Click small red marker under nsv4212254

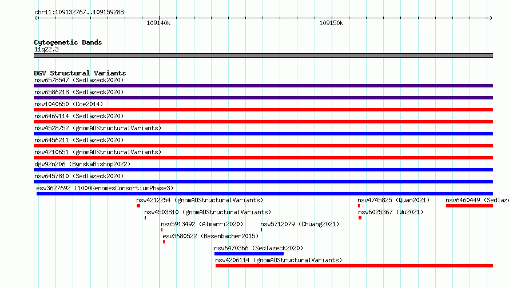[138, 206]
